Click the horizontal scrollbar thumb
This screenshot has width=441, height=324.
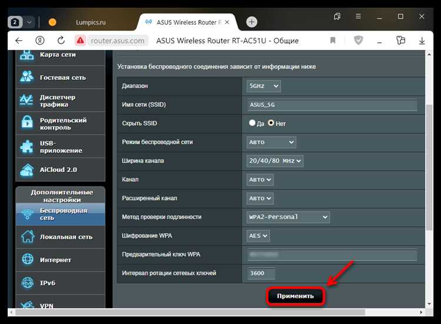pyautogui.click(x=190, y=312)
